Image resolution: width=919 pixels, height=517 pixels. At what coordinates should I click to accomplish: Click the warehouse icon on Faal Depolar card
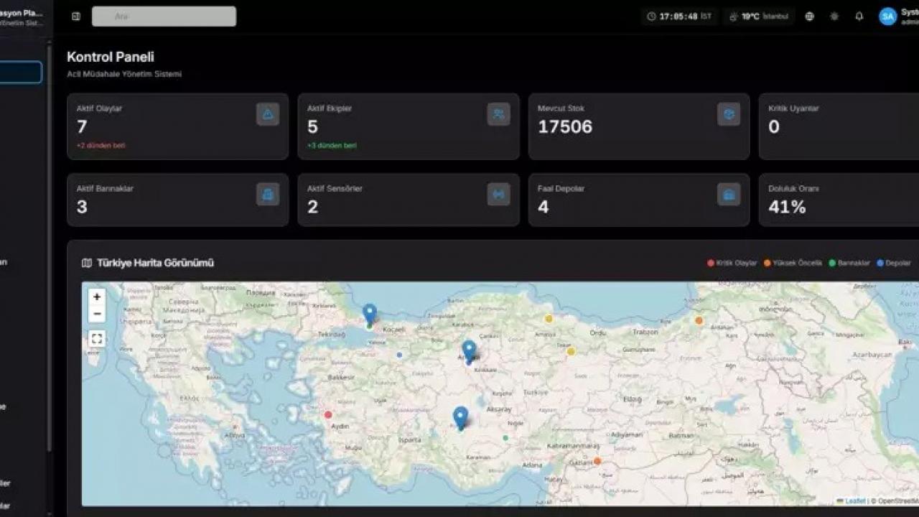click(x=728, y=194)
